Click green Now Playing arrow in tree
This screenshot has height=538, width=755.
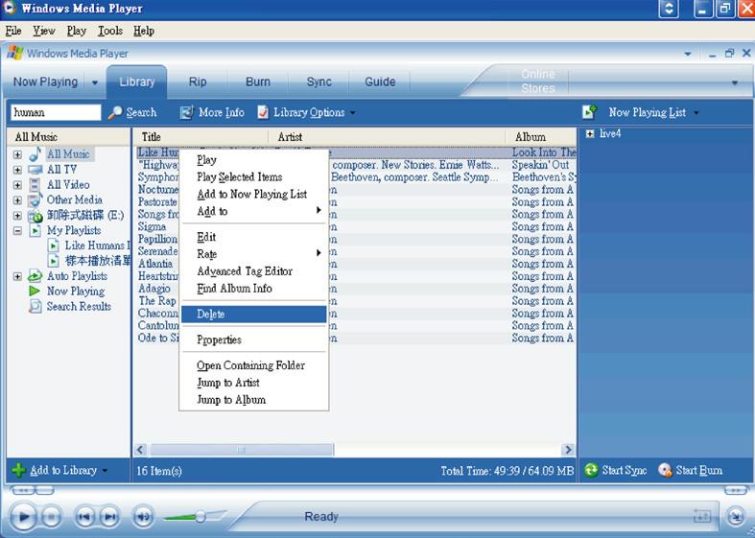35,292
